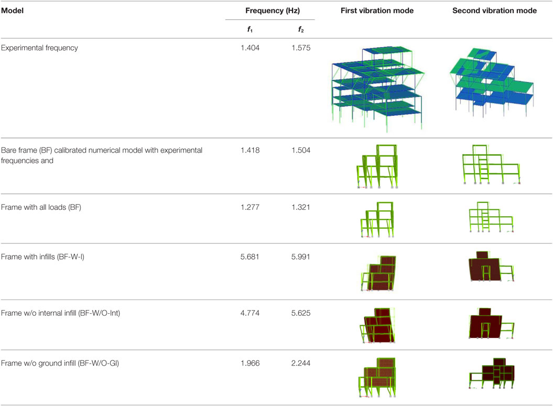The width and height of the screenshot is (553, 406).
Task: Select the value 1.404
Action: click(x=250, y=48)
